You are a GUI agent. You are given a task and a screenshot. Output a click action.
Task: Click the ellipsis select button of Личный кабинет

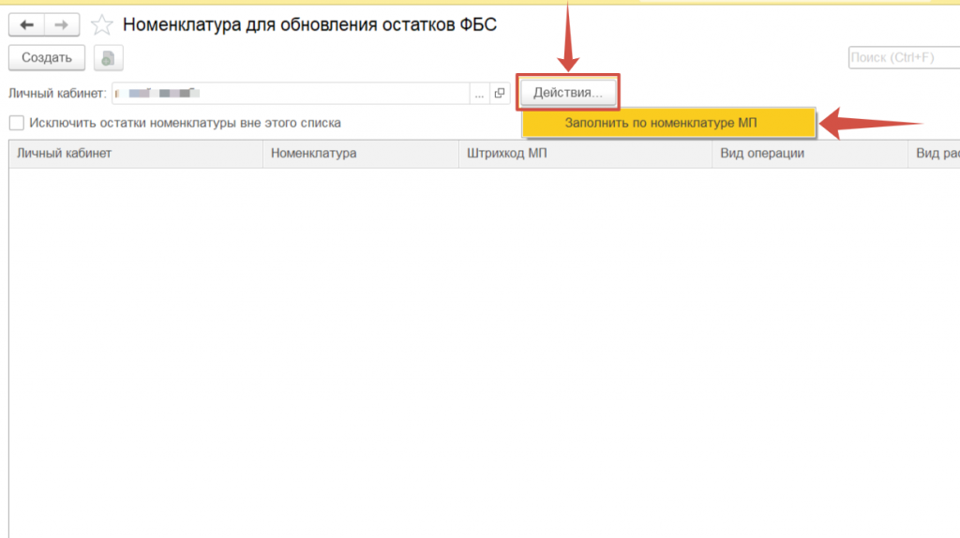(x=479, y=93)
